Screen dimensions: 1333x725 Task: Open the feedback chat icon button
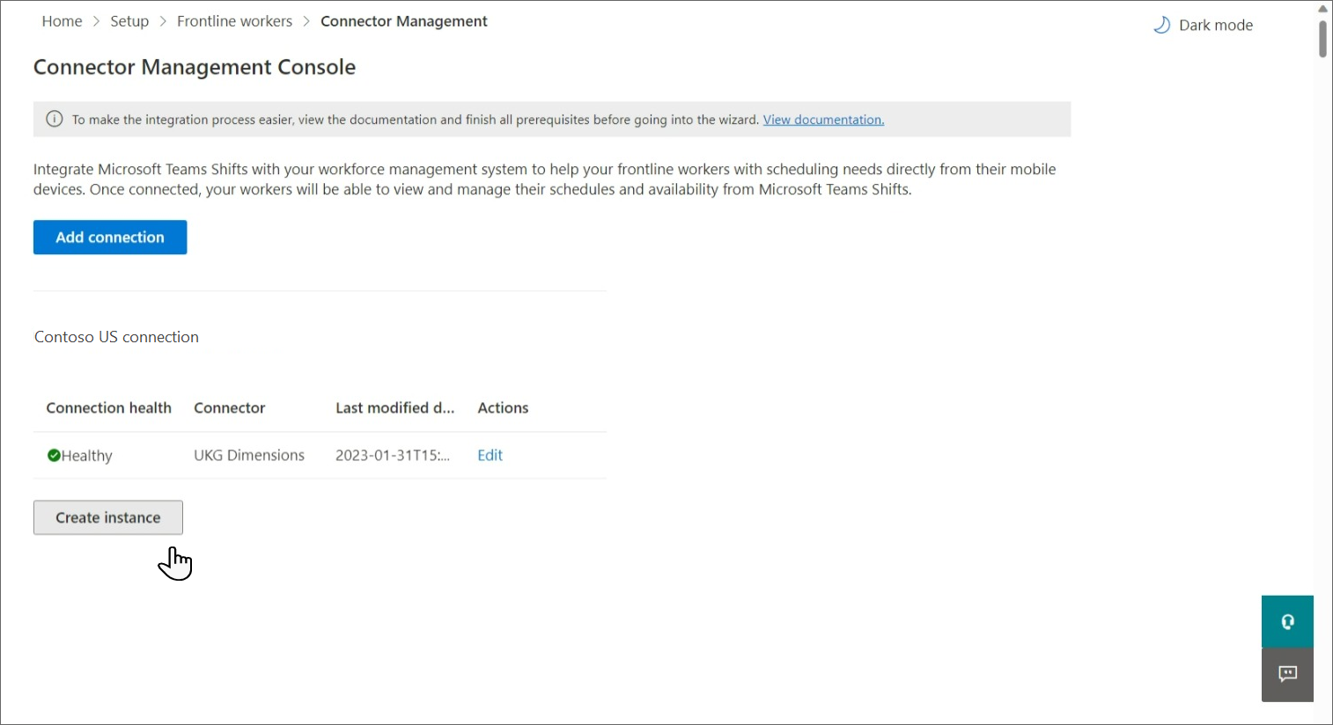[x=1287, y=675]
